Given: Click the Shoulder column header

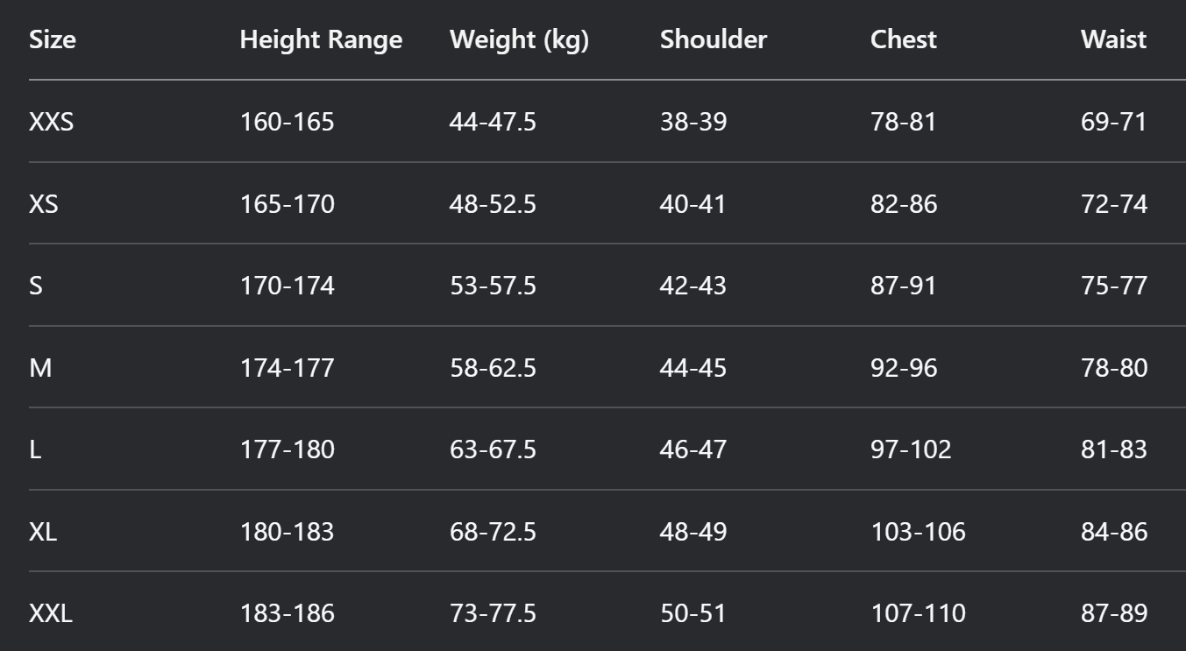Looking at the screenshot, I should 713,39.
